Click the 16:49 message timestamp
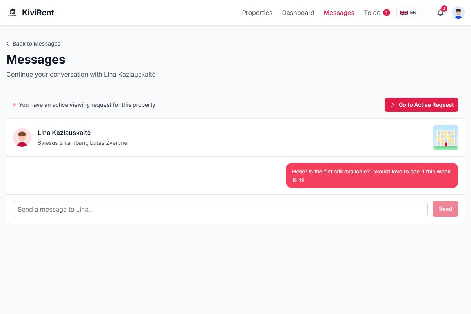The image size is (471, 314). coord(298,180)
